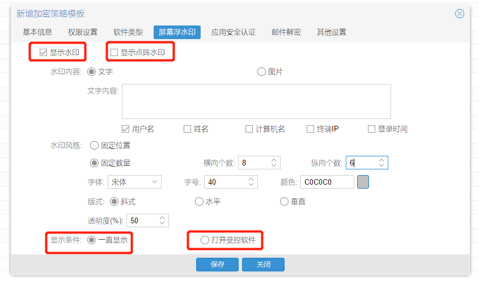
Task: Open the 邮件解密 tab
Action: (286, 32)
